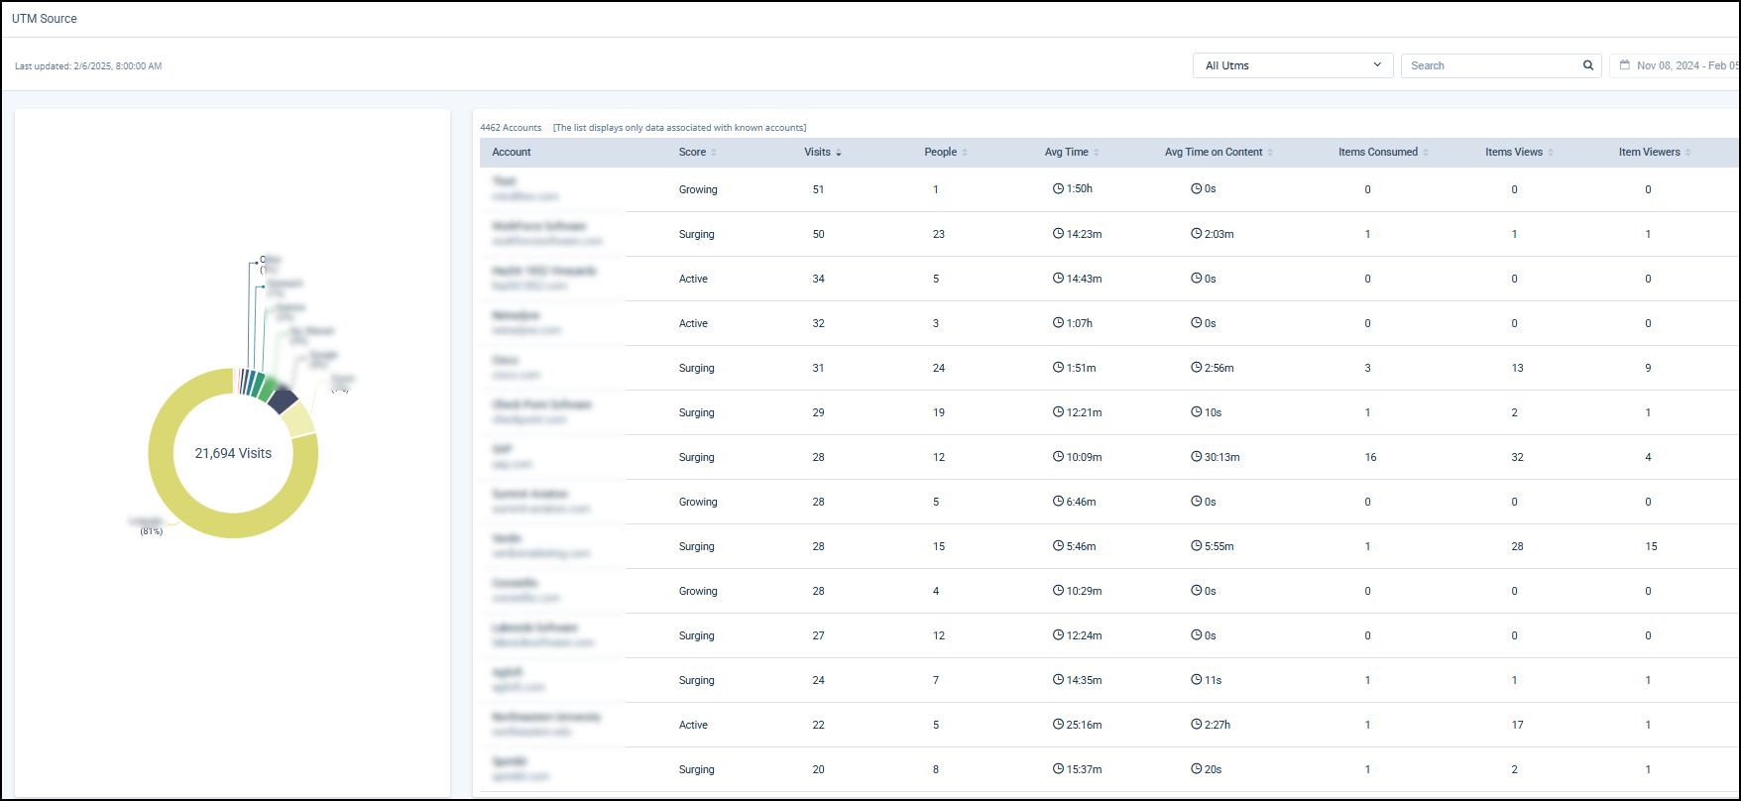Image resolution: width=1741 pixels, height=801 pixels.
Task: Click the dark navy donut chart slice
Action: point(283,400)
